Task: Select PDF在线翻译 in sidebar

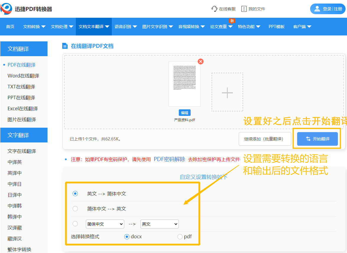Action: (22, 65)
